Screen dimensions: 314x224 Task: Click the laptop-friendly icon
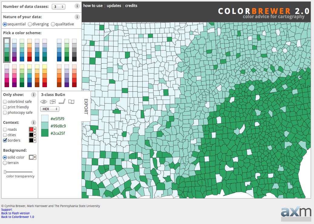click(62, 102)
